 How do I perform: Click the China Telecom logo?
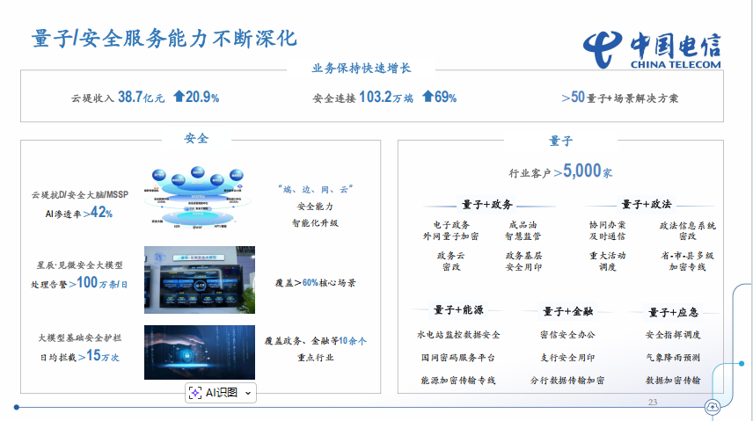(x=652, y=48)
